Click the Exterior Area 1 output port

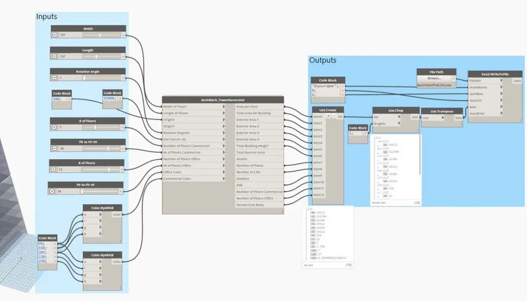[259, 119]
